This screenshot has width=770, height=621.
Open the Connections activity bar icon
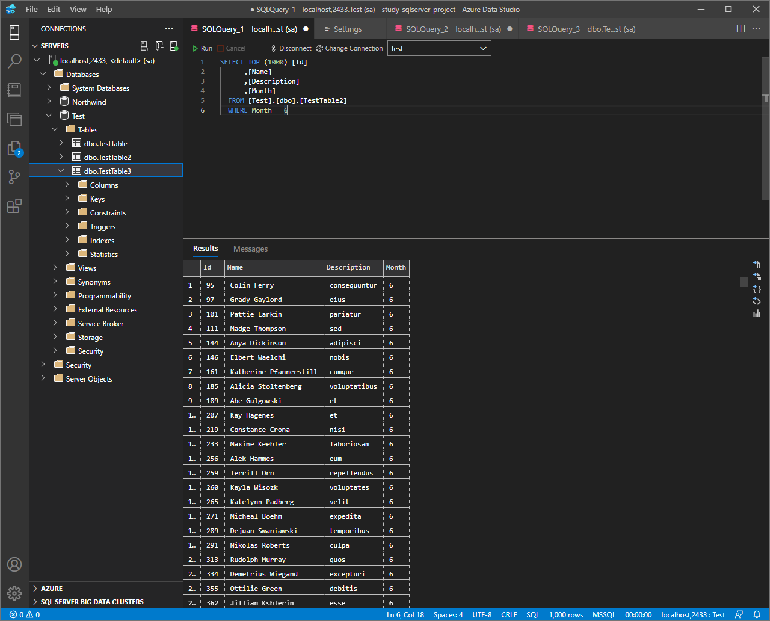[14, 32]
